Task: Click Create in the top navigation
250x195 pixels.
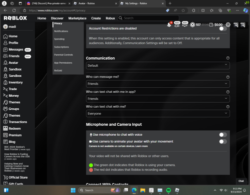Action: click(x=96, y=18)
